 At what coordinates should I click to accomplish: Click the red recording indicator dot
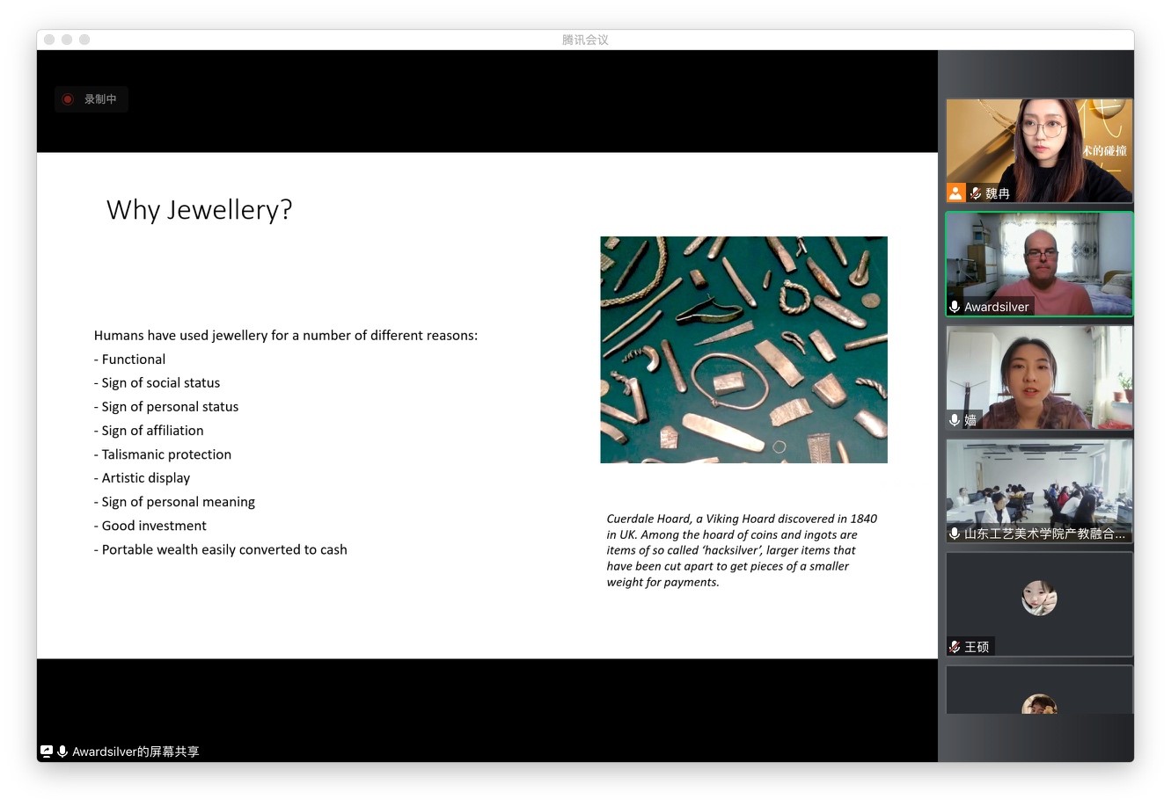(x=68, y=99)
